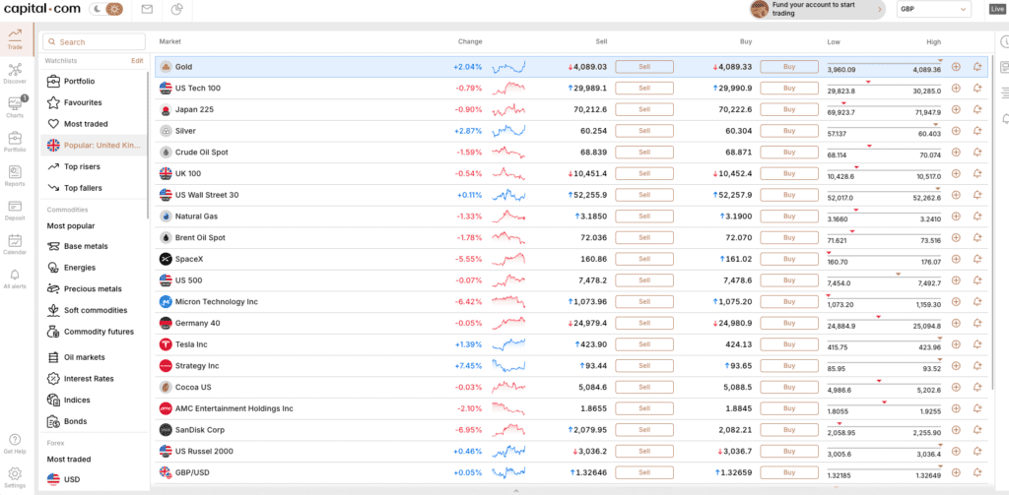The width and height of the screenshot is (1009, 495).
Task: Open Precious metals category
Action: [x=94, y=288]
